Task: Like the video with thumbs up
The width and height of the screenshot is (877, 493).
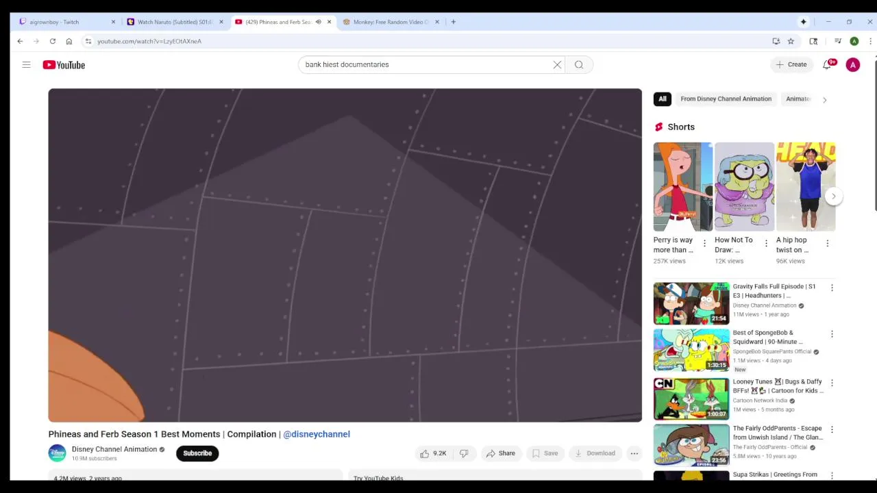Action: tap(433, 453)
